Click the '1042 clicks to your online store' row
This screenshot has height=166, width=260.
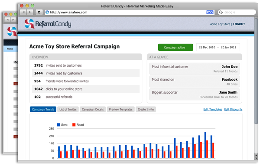point(86,89)
